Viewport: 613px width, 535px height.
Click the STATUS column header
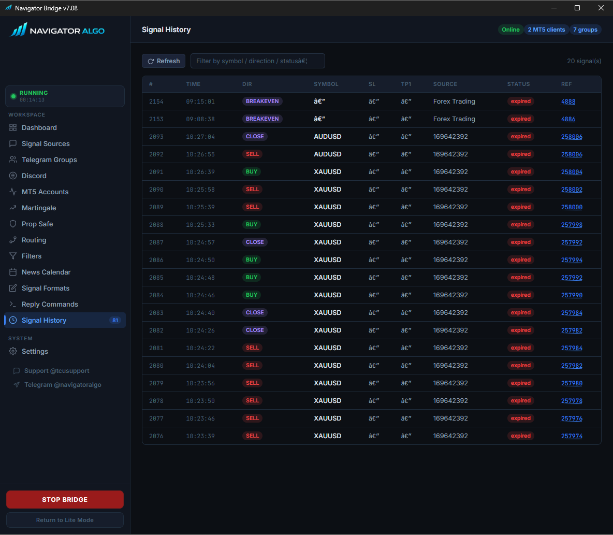point(518,84)
